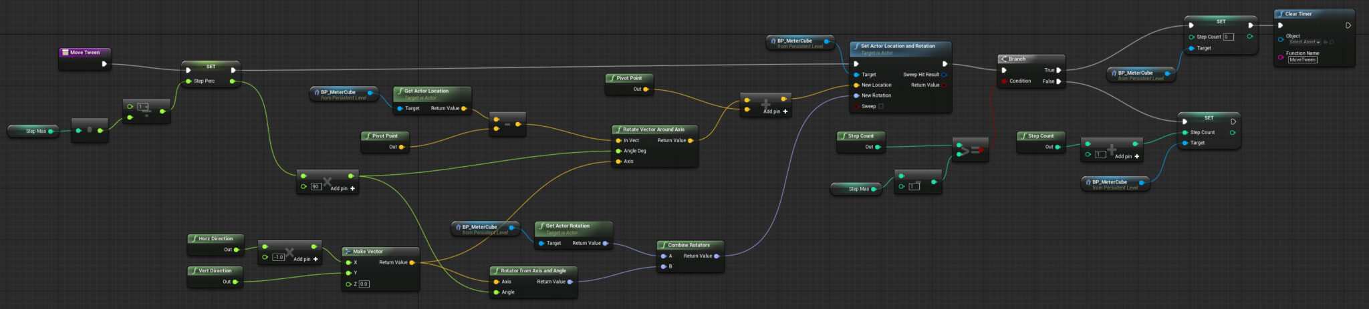This screenshot has width=1369, height=309.
Task: Click the New Location input pin
Action: [856, 85]
